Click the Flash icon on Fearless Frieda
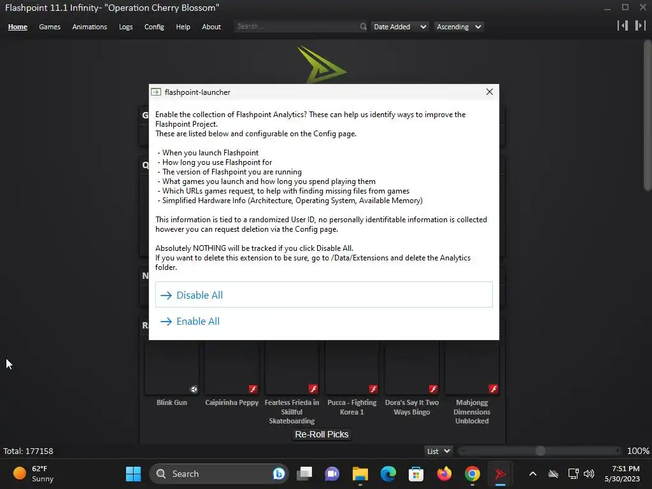 (313, 389)
